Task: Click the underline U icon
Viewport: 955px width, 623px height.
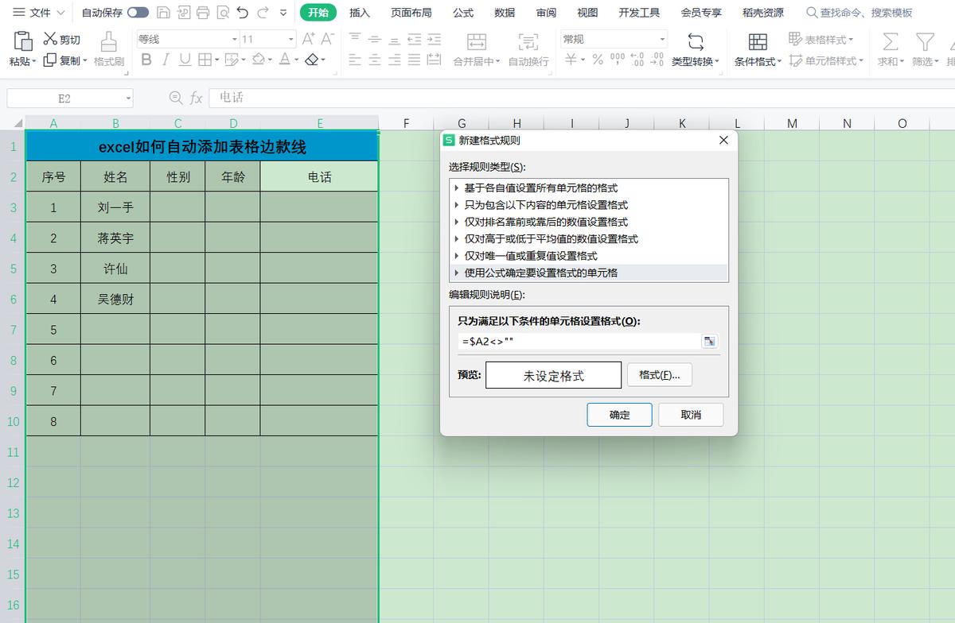Action: (x=185, y=60)
